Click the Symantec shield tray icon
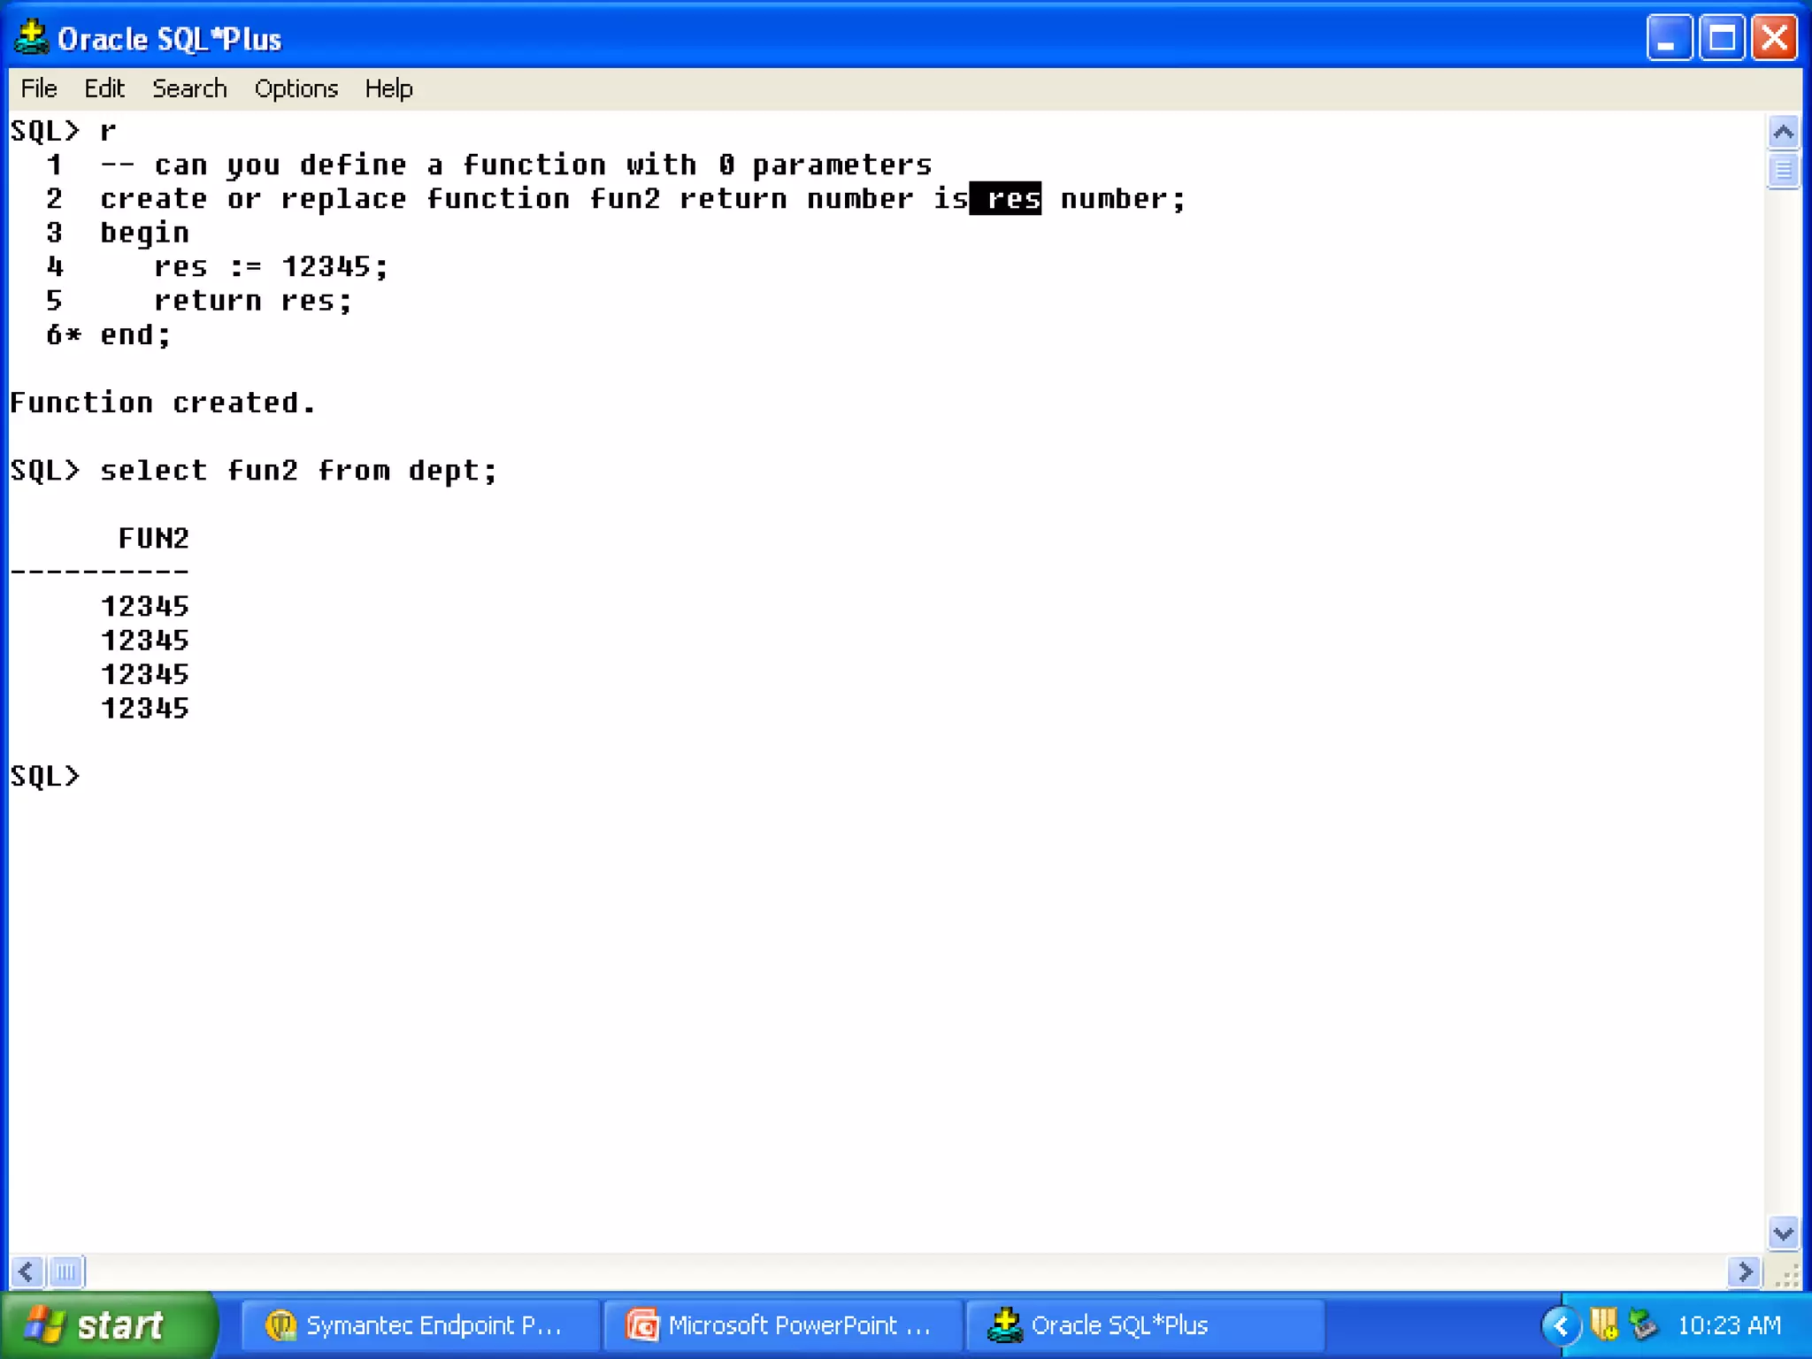The width and height of the screenshot is (1812, 1359). [x=1603, y=1324]
